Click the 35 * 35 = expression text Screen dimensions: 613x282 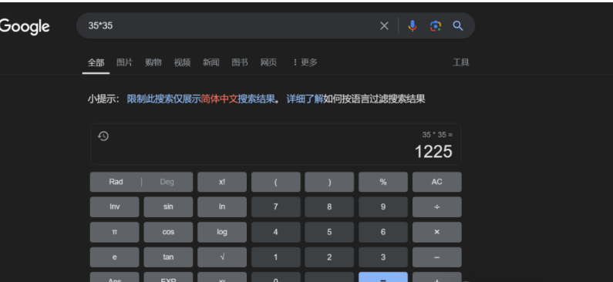click(437, 135)
